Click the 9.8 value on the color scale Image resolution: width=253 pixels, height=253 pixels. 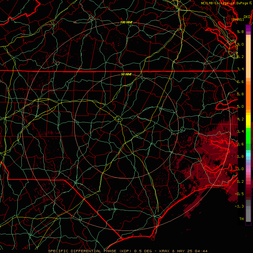tap(240, 31)
